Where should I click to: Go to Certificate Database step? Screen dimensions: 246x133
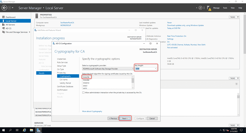(x=65, y=87)
